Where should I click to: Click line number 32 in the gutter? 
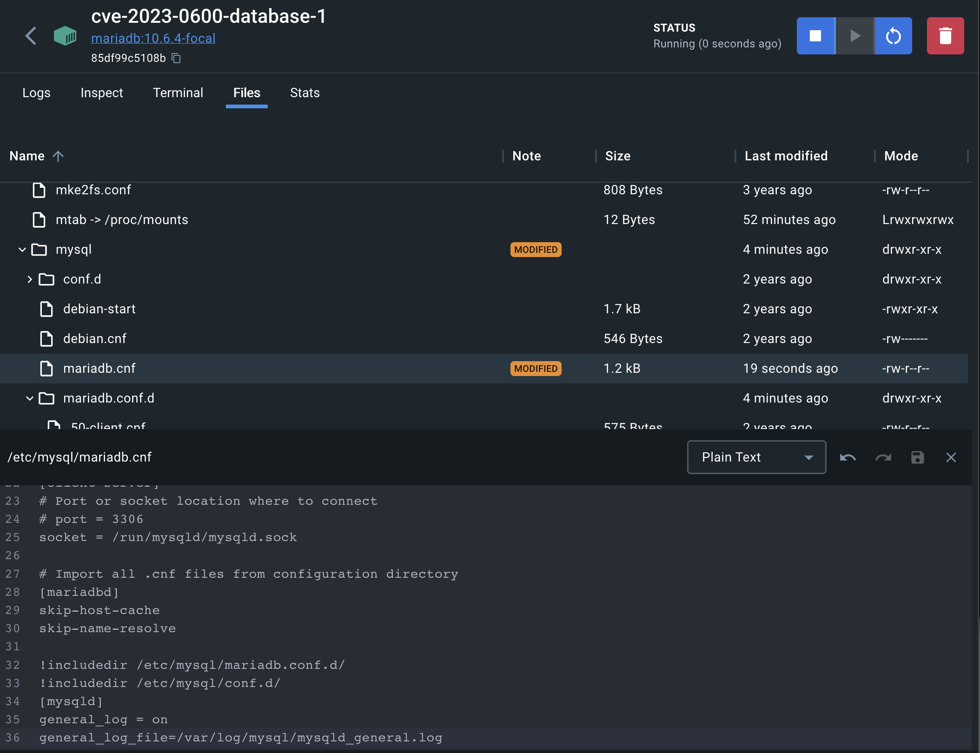[13, 665]
